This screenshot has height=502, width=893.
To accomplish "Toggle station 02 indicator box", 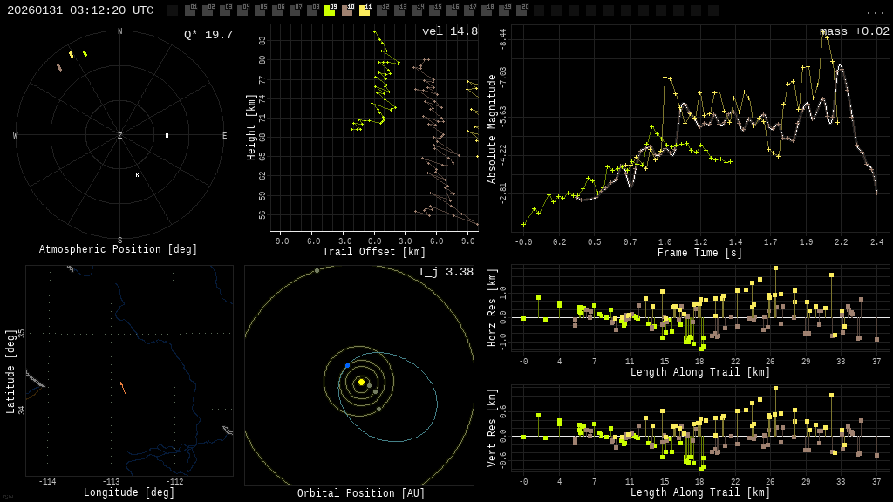I will 208,10.
